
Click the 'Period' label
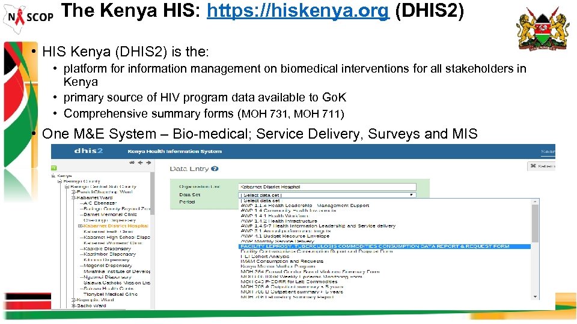pyautogui.click(x=187, y=202)
